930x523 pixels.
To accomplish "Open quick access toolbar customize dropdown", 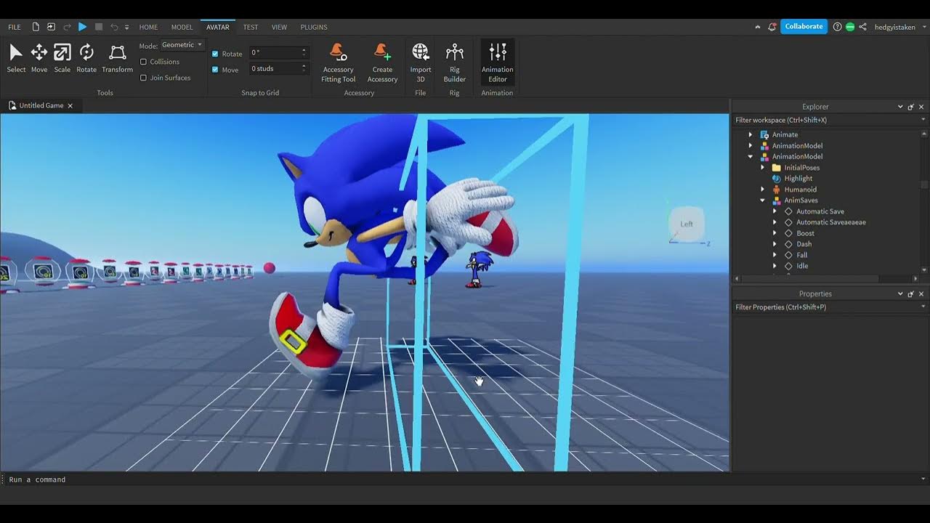I will 126,27.
